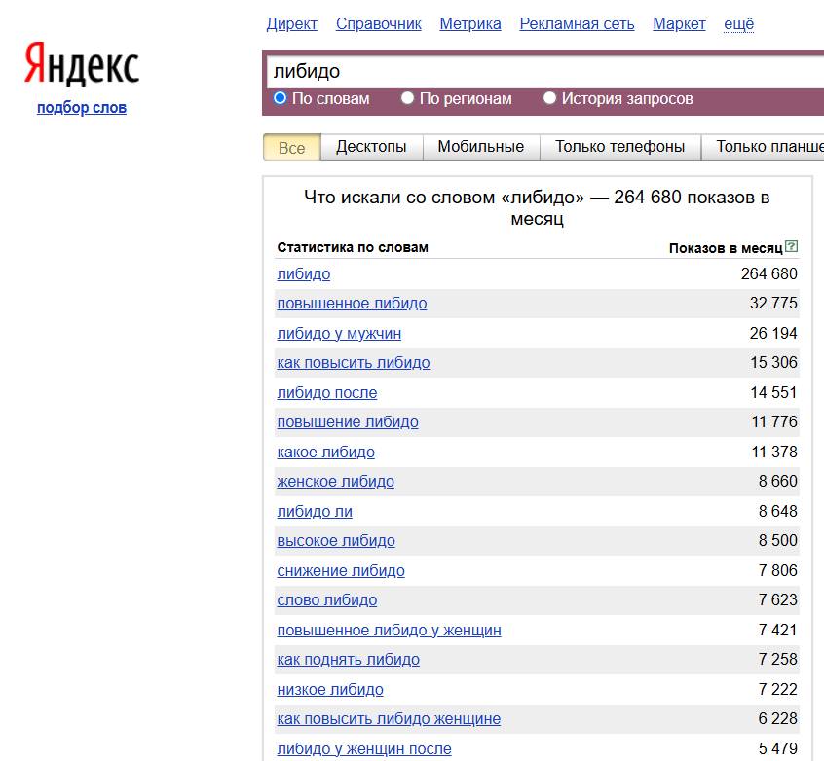This screenshot has height=761, width=824.
Task: Open the снижение либидо keyword link
Action: click(x=341, y=571)
